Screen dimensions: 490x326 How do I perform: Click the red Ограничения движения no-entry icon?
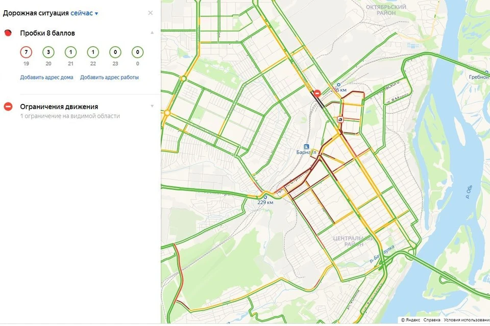tap(8, 106)
